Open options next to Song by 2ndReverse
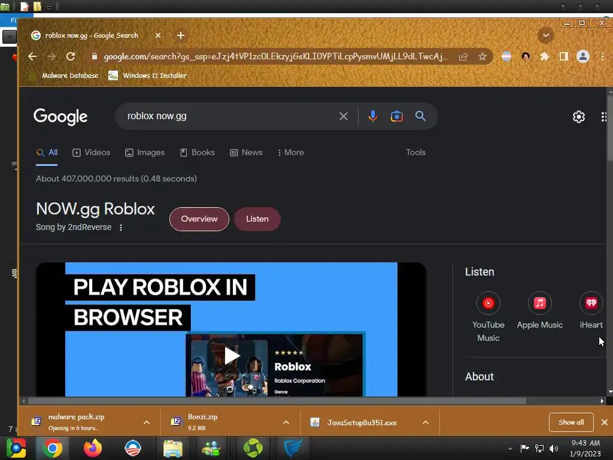 click(121, 228)
